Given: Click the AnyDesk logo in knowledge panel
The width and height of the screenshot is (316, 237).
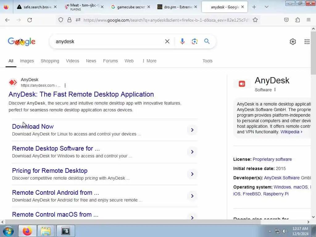Looking at the screenshot, I should tap(242, 84).
